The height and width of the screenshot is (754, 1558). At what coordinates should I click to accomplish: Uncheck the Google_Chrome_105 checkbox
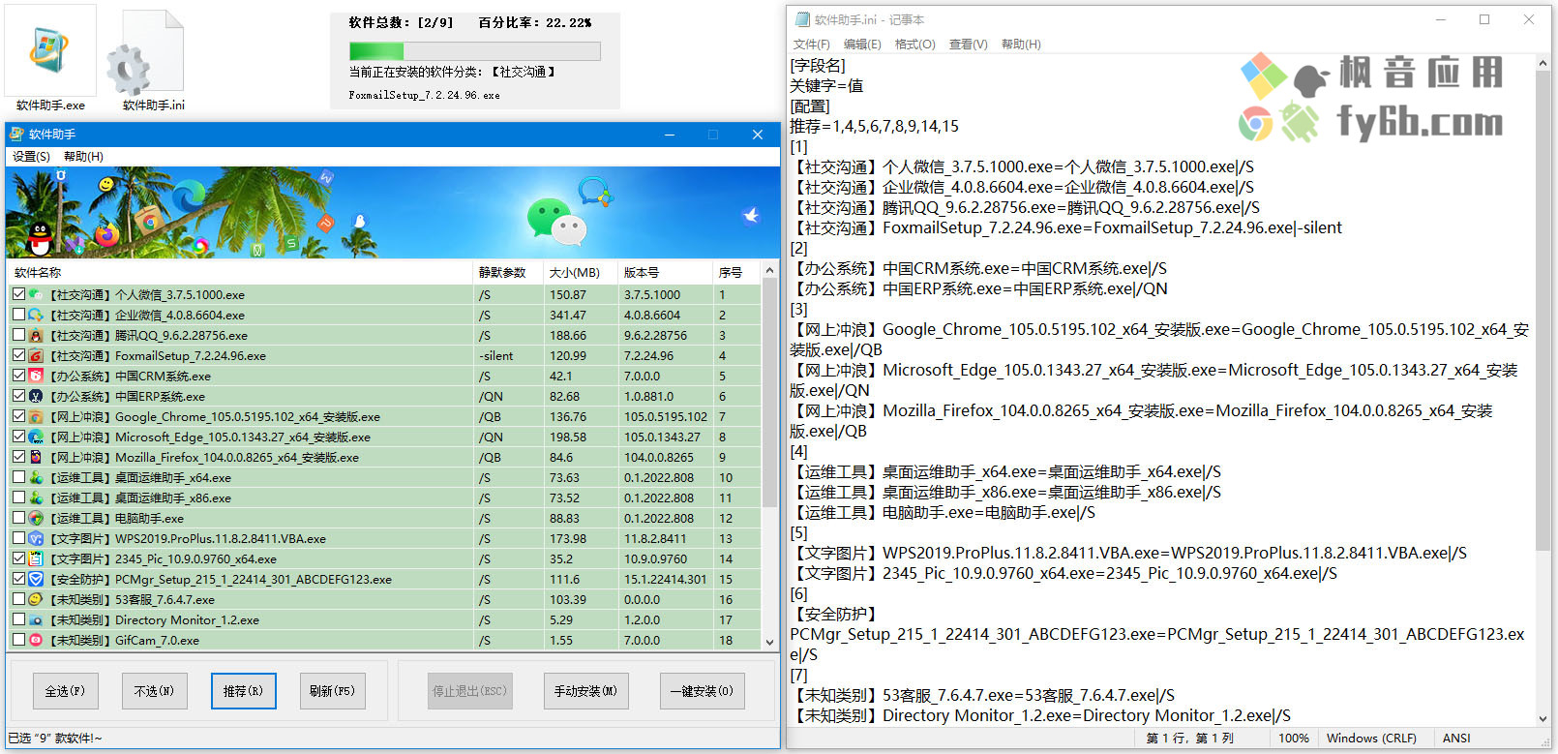click(x=18, y=416)
